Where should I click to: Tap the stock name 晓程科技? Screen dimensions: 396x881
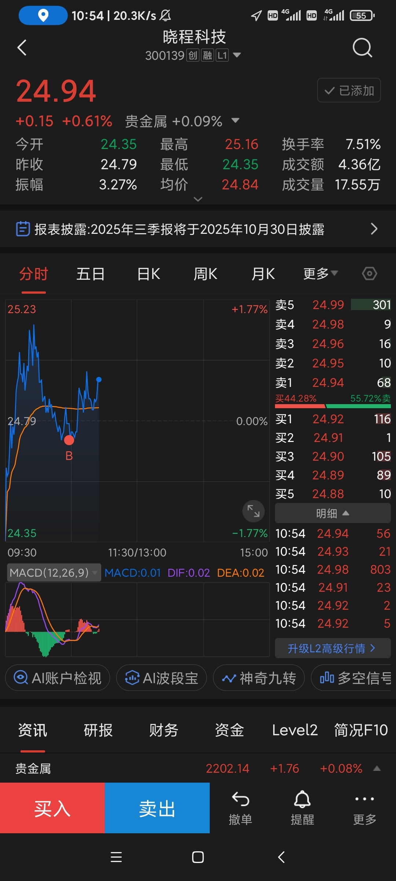click(194, 37)
